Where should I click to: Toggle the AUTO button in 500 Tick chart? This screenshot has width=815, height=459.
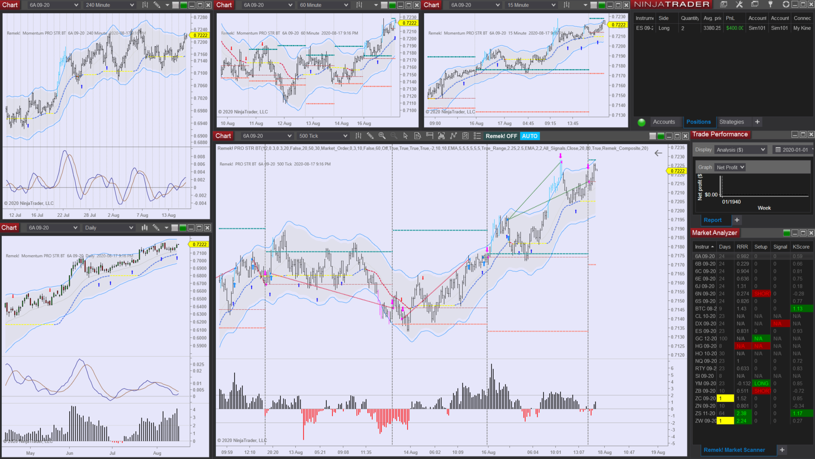(x=529, y=136)
